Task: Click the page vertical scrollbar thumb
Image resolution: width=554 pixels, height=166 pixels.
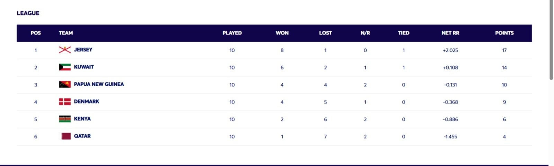Action: tap(551, 40)
